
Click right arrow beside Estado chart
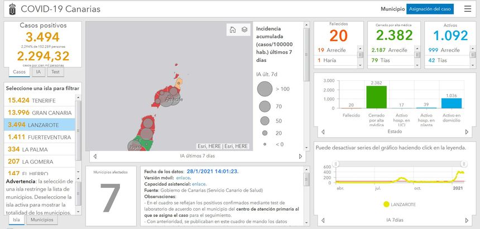tap(467, 132)
